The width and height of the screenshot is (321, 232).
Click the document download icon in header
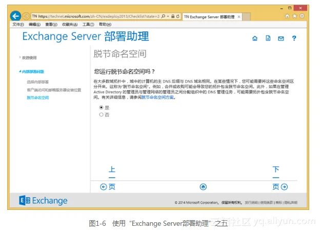[268, 38]
